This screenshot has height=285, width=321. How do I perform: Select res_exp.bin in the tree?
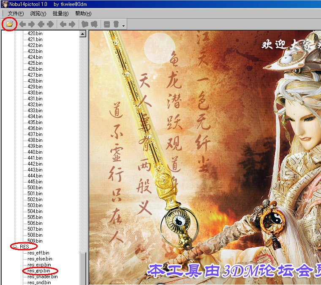pyautogui.click(x=39, y=265)
